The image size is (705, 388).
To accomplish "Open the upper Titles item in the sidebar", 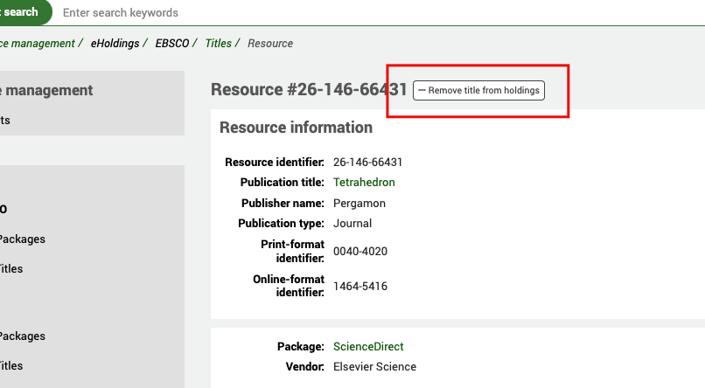I will click(x=11, y=268).
